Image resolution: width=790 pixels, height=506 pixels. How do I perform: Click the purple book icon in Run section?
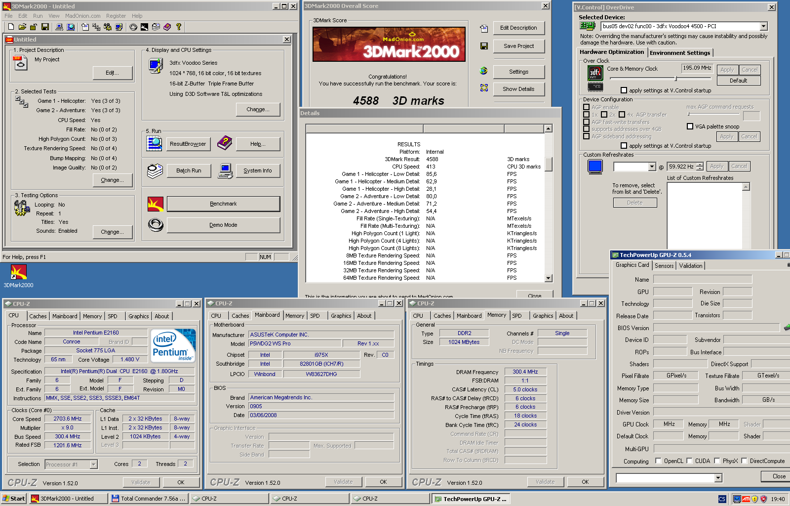point(225,143)
